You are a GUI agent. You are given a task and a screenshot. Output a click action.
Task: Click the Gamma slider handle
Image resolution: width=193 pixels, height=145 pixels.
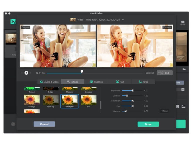(x=126, y=111)
